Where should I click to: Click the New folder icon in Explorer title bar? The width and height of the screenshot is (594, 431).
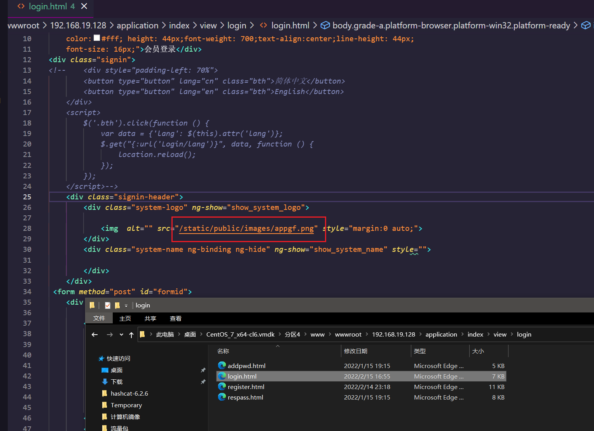(x=117, y=305)
